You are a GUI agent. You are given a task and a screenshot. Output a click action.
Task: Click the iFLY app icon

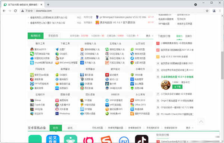click(124, 139)
